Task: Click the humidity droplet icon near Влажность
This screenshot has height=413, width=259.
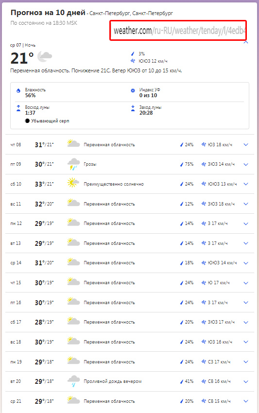Action: click(18, 90)
